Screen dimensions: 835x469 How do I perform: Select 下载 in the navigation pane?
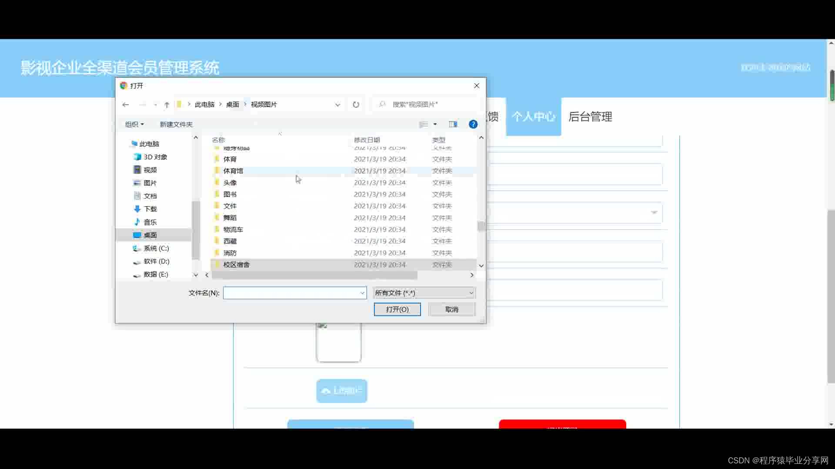coord(150,209)
